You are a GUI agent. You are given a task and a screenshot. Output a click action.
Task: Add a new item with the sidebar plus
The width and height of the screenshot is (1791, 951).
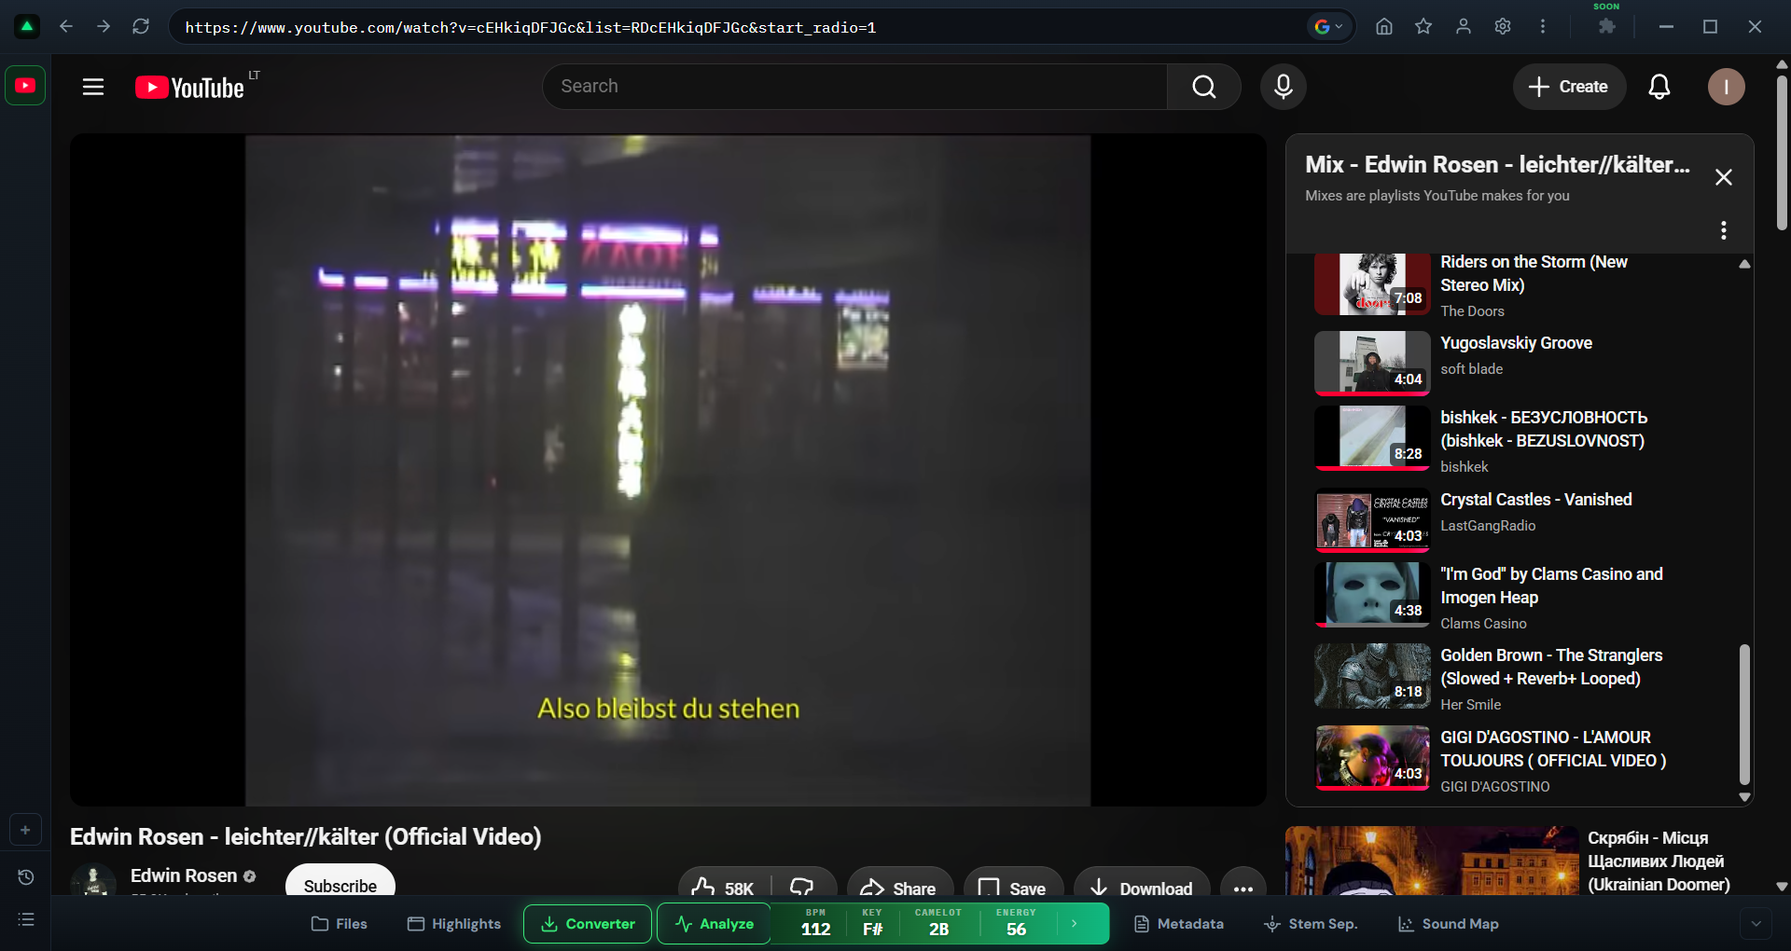point(25,830)
